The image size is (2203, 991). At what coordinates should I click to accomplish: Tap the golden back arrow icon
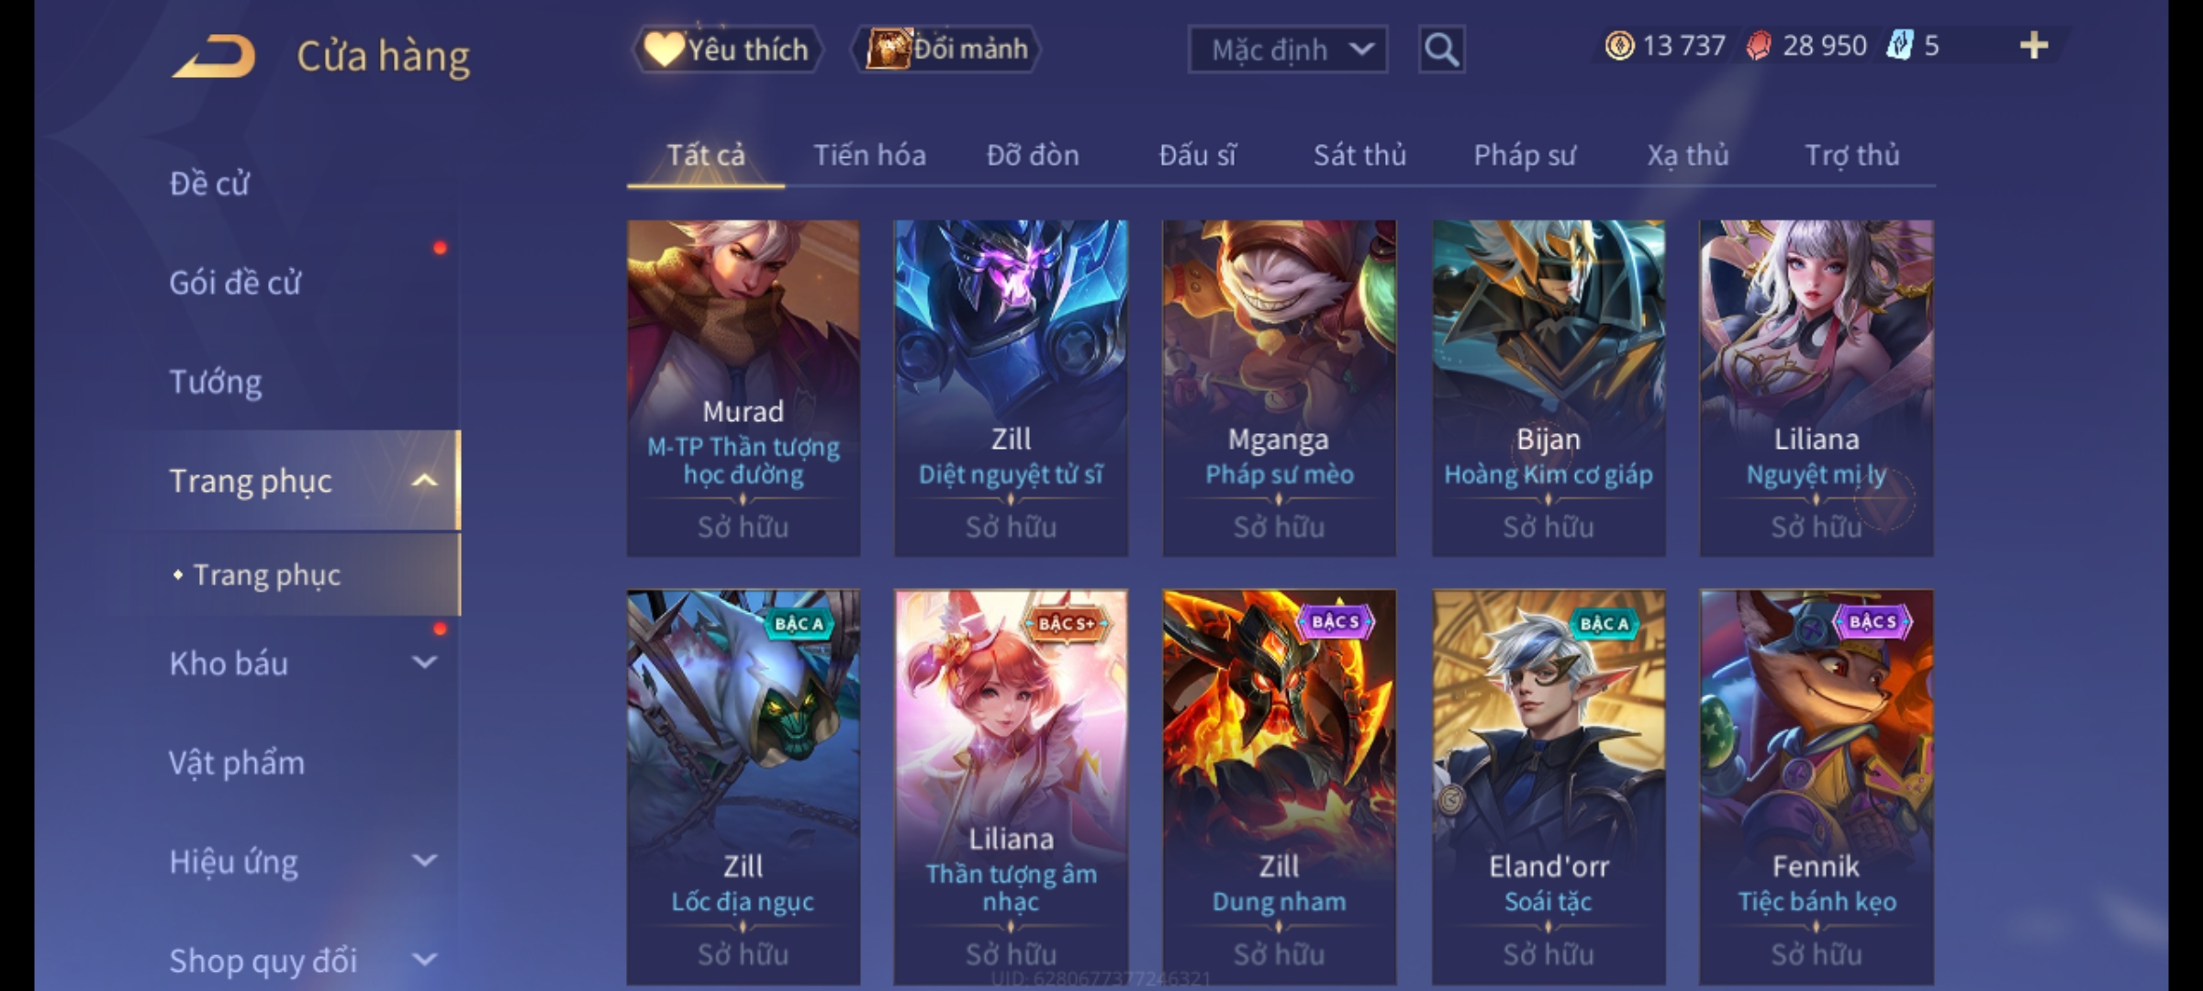(214, 55)
